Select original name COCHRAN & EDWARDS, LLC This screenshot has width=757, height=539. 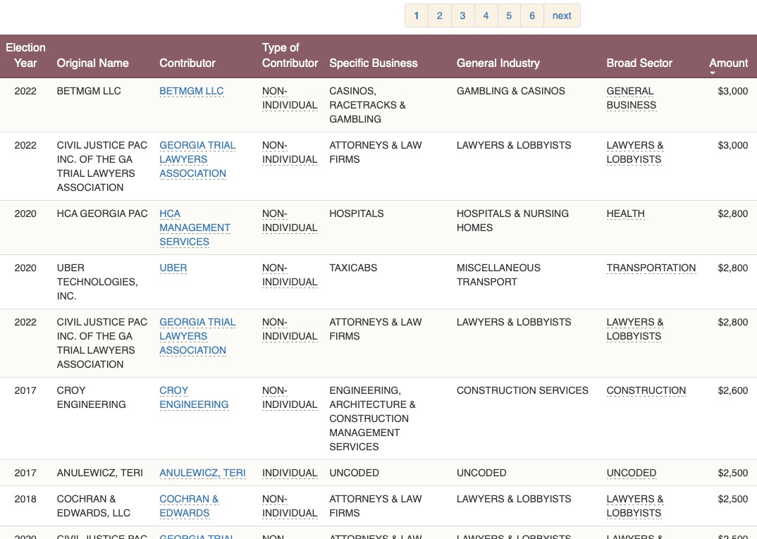point(93,506)
